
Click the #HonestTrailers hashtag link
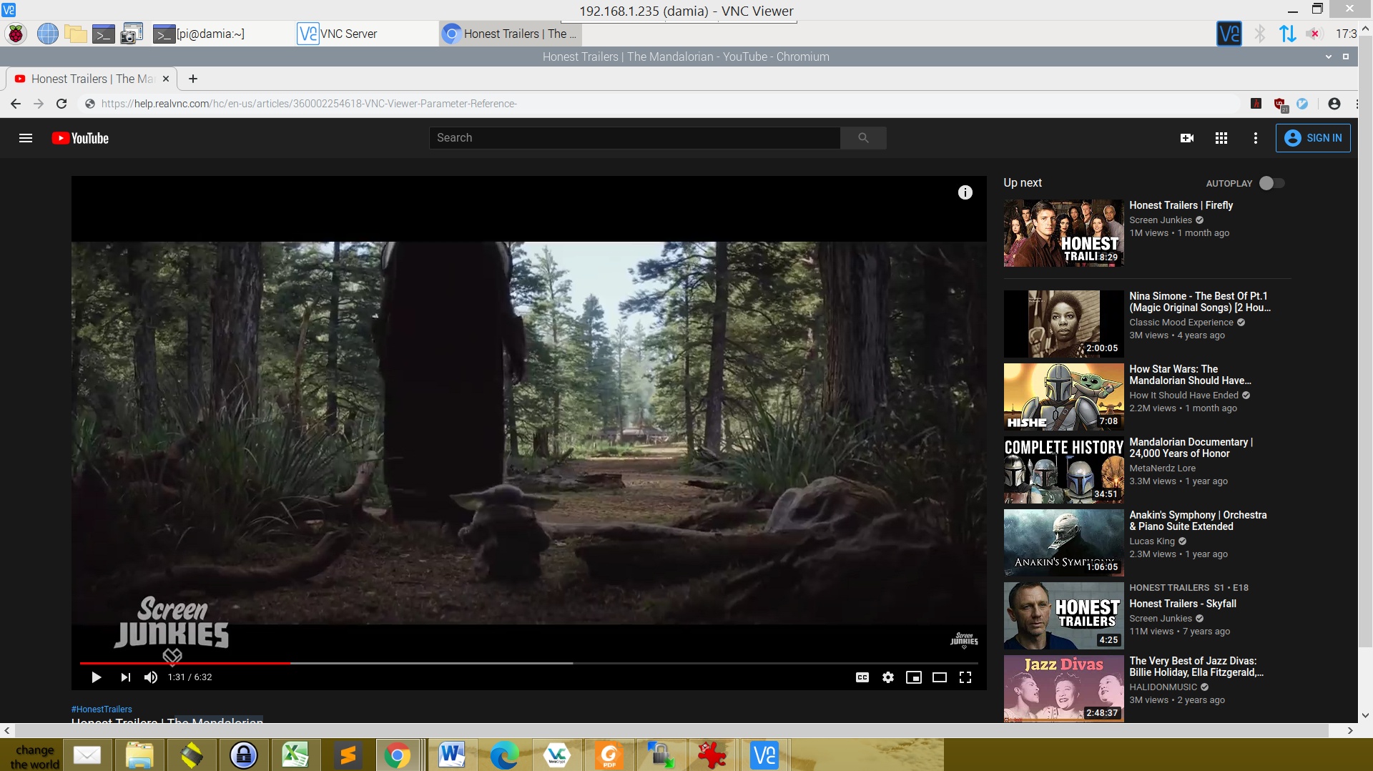coord(102,709)
